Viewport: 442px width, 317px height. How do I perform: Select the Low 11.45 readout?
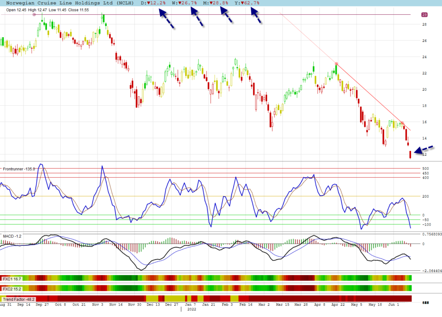click(x=57, y=10)
